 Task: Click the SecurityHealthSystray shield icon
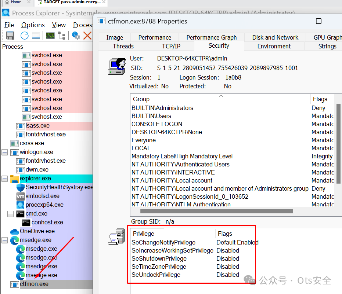[21, 187]
